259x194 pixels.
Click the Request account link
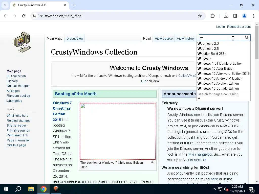239,27
